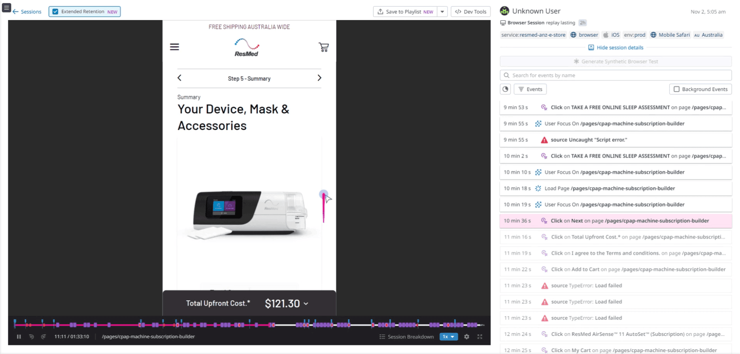Screen dimensions: 740x354
Task: Enter fullscreen replay mode
Action: pos(480,337)
